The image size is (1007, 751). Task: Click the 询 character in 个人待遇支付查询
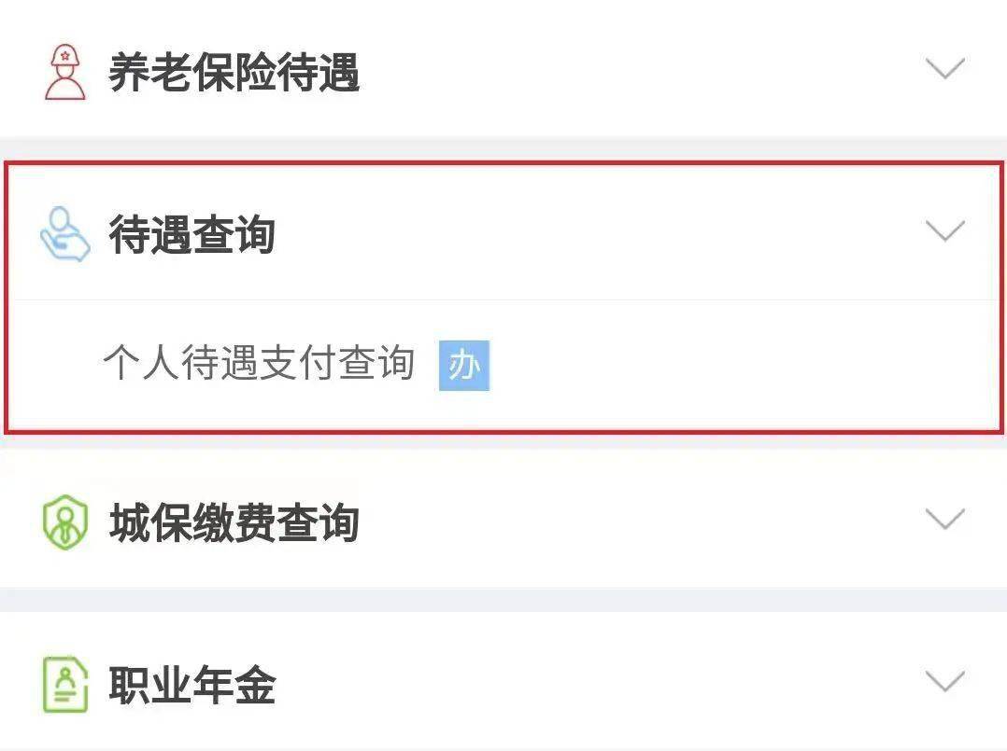[x=396, y=363]
